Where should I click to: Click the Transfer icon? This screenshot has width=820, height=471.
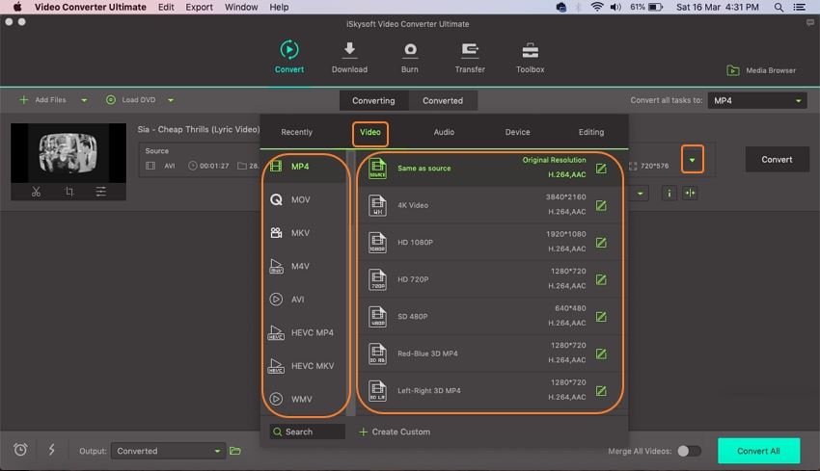click(470, 50)
